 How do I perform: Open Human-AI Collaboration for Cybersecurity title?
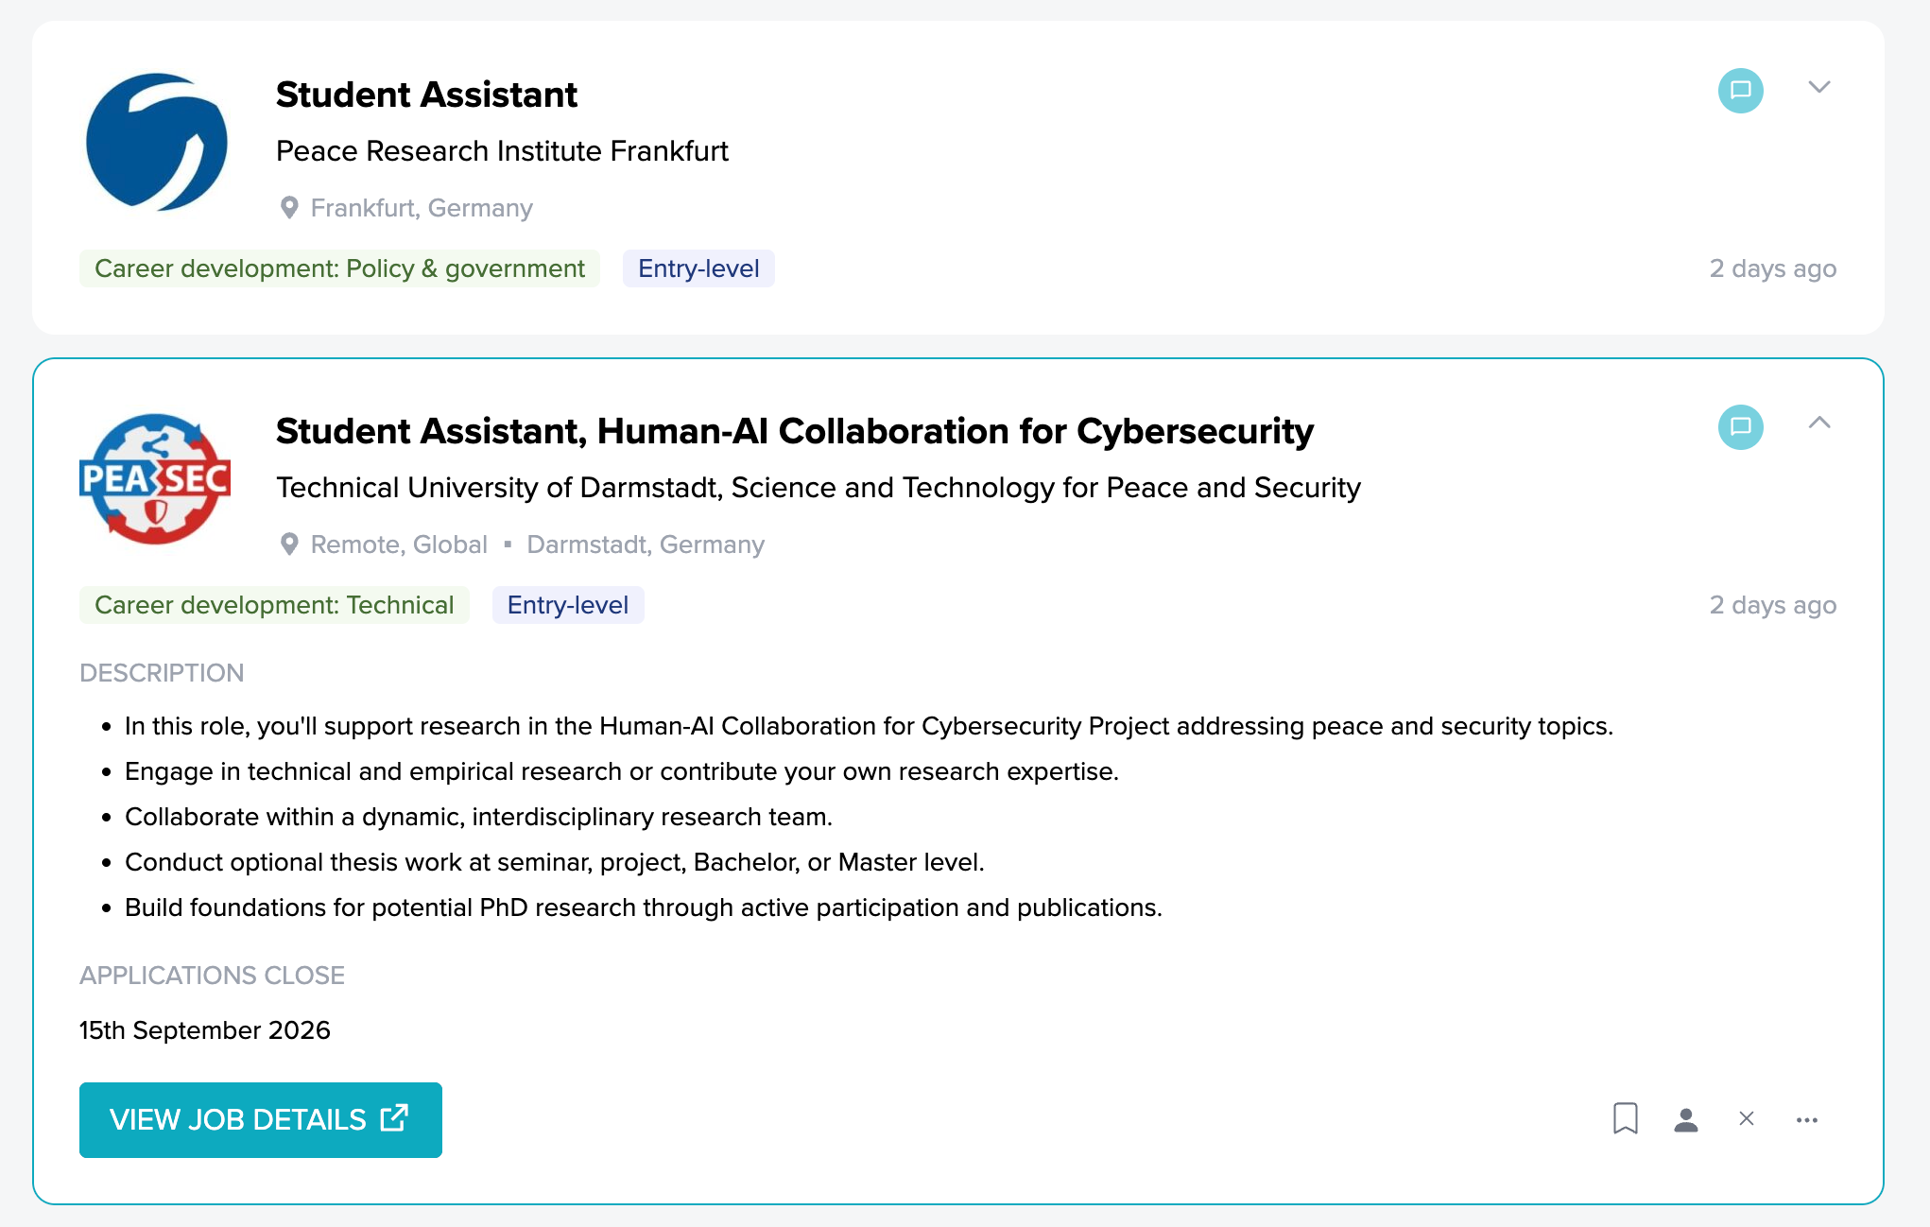point(795,431)
